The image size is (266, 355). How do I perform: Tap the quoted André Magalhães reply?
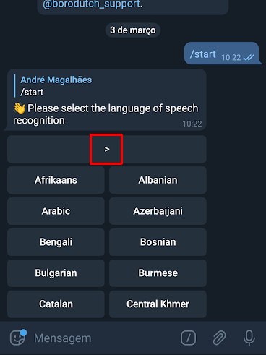tap(53, 86)
